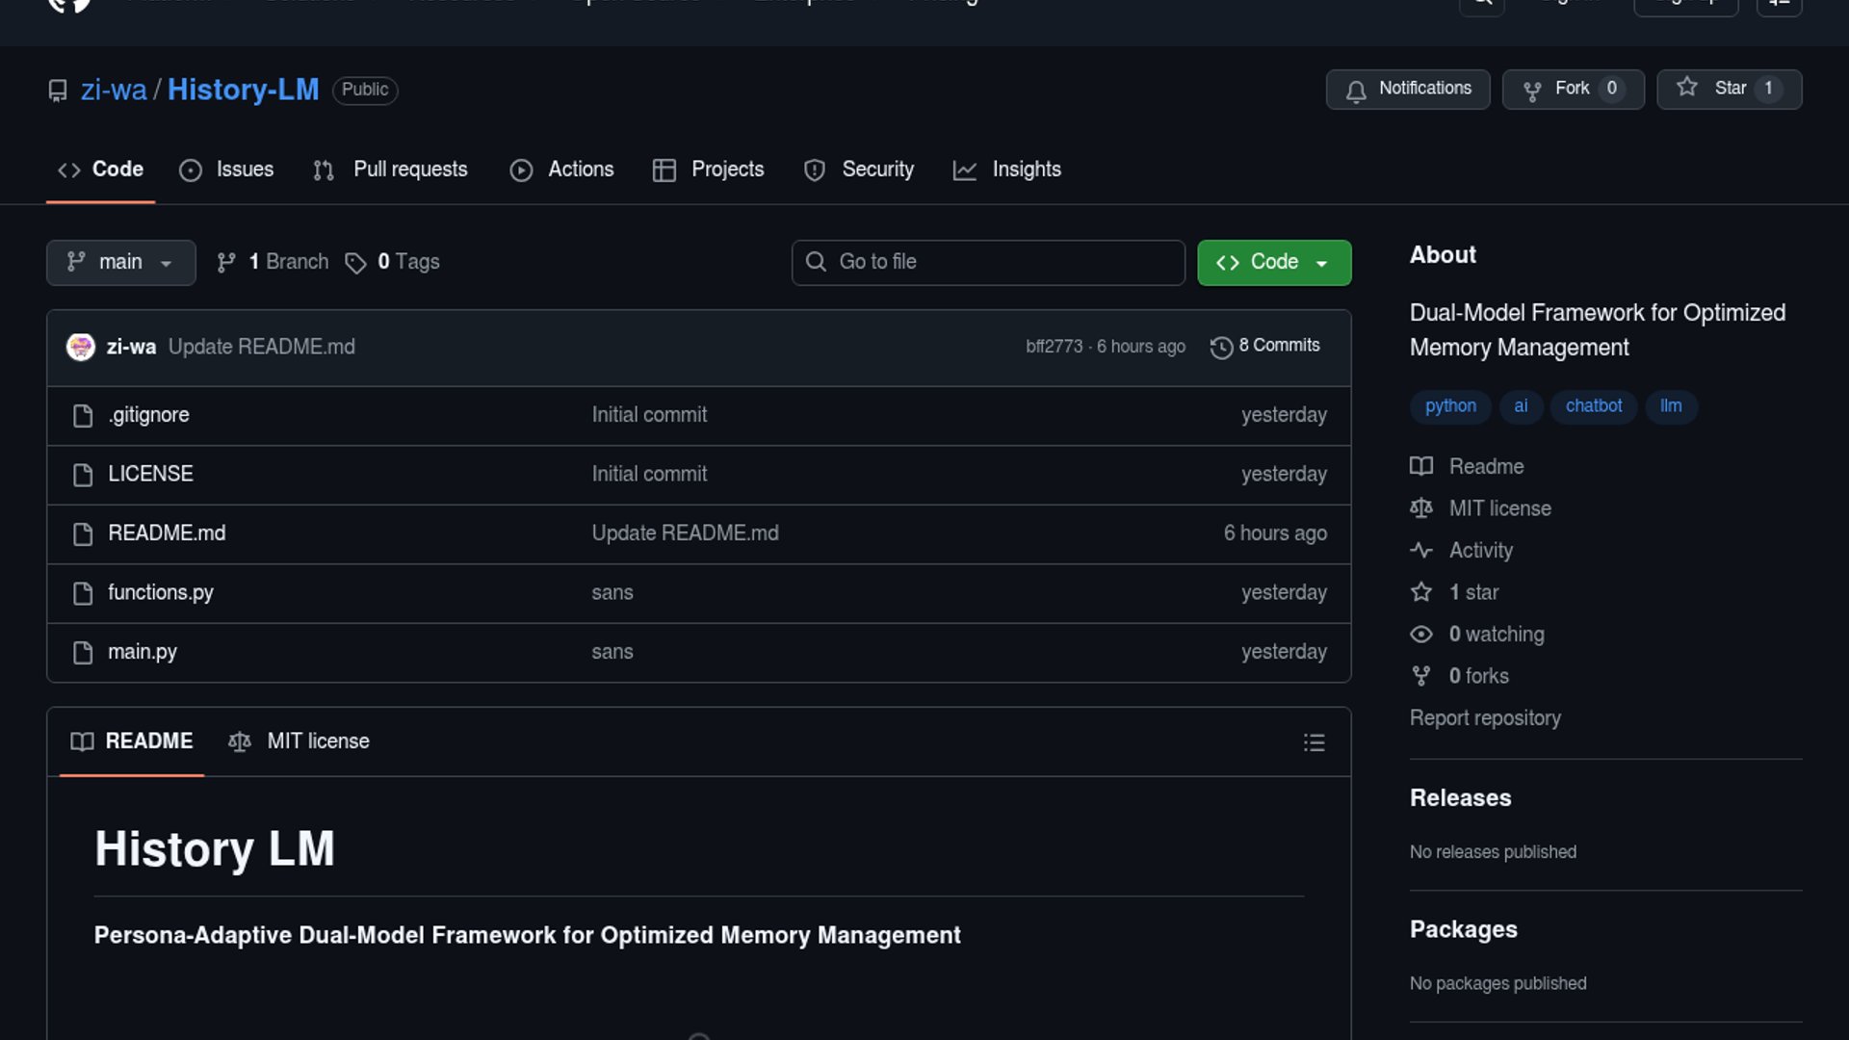Viewport: 1849px width, 1040px height.
Task: Select the MIT license tab in README
Action: point(299,741)
